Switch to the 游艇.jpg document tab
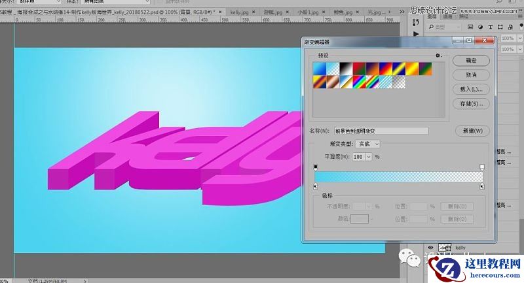The height and width of the screenshot is (283, 524). pos(273,12)
